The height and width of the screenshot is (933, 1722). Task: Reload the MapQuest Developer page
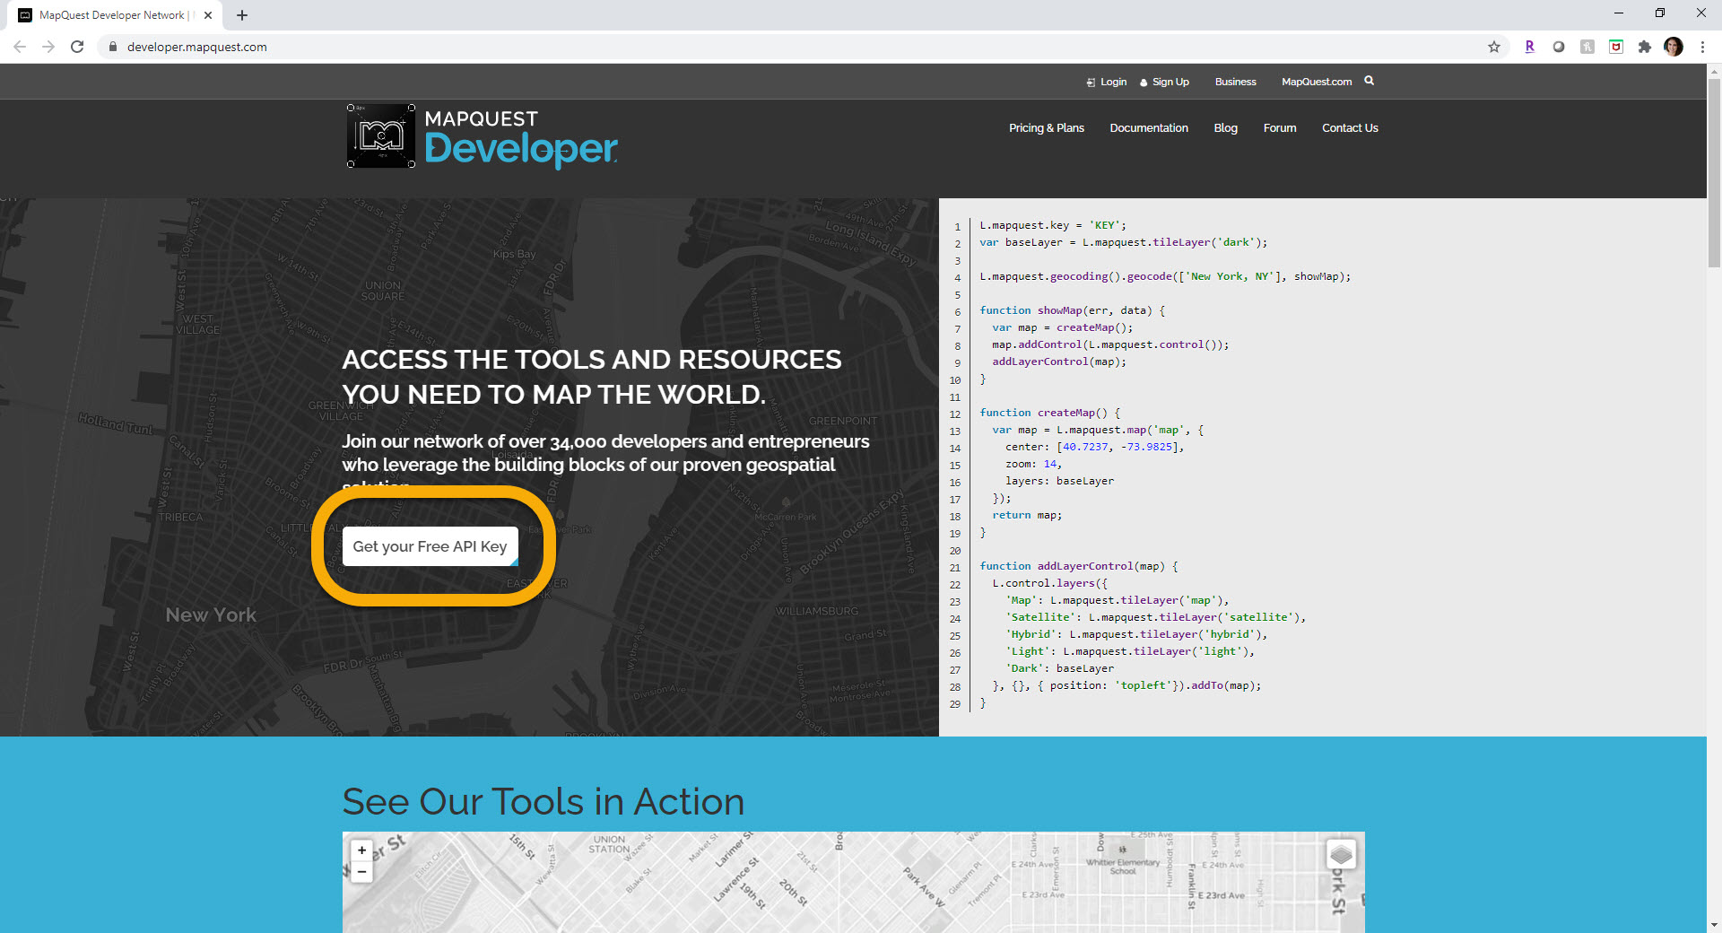click(77, 47)
